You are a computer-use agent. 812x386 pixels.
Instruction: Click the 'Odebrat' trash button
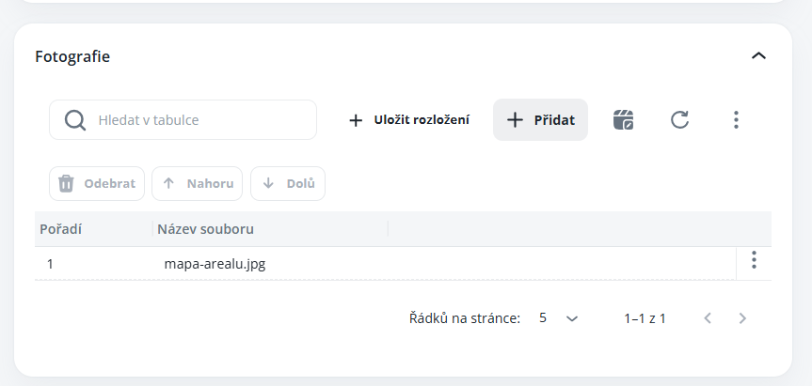pyautogui.click(x=97, y=184)
